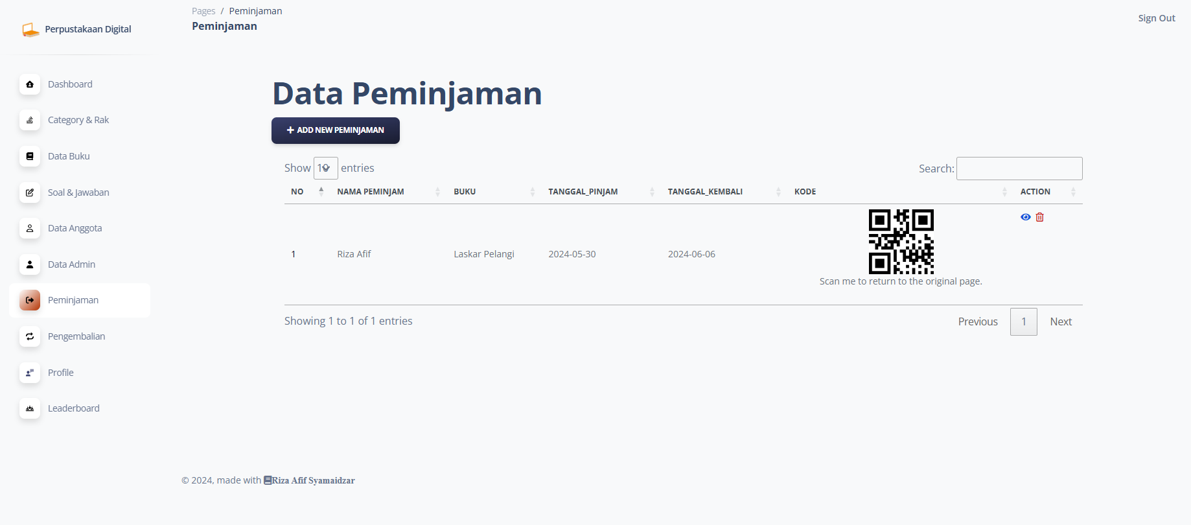
Task: Click the Peminjaman breadcrumb text
Action: pyautogui.click(x=255, y=11)
